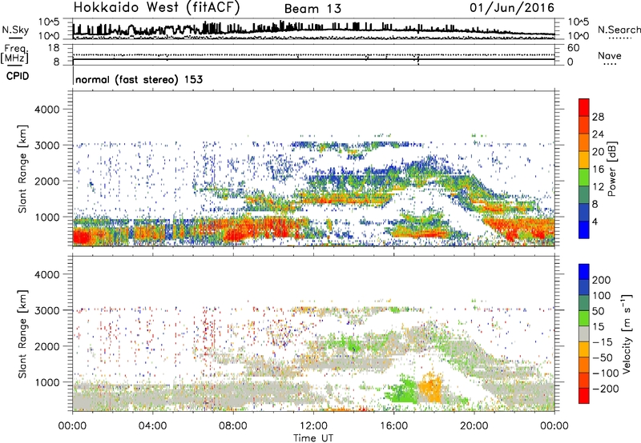Click the "N.Search" legend label
This screenshot has width=641, height=443.
click(x=619, y=30)
